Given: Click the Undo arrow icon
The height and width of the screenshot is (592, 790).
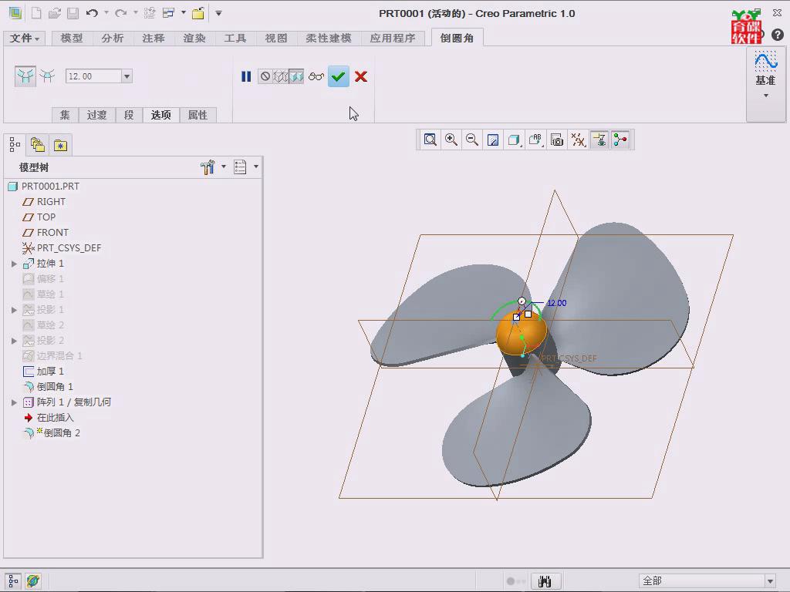Looking at the screenshot, I should (x=92, y=14).
